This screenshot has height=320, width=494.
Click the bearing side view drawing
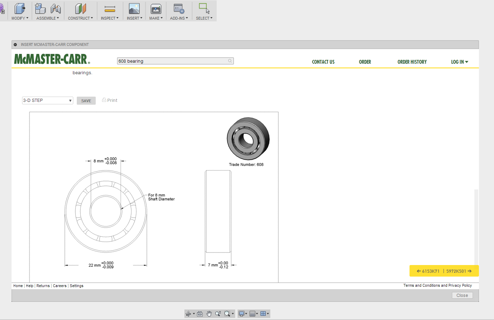point(218,211)
